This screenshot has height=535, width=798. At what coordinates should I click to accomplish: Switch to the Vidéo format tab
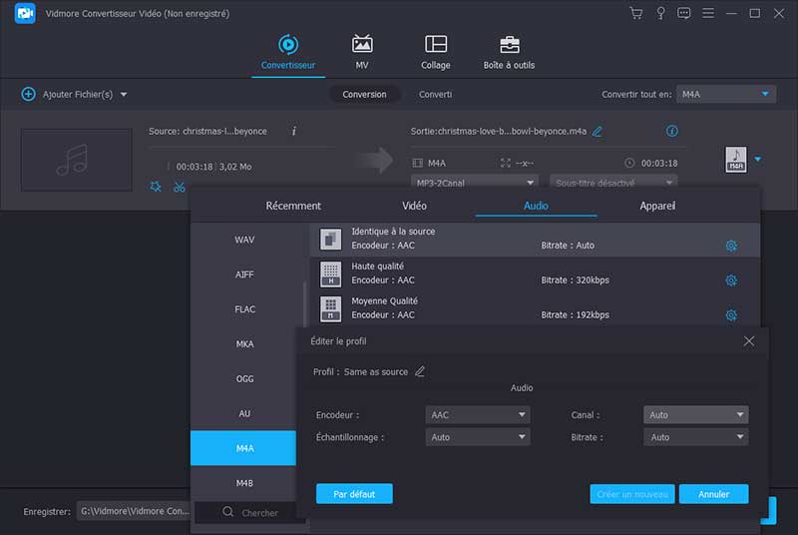coord(414,206)
